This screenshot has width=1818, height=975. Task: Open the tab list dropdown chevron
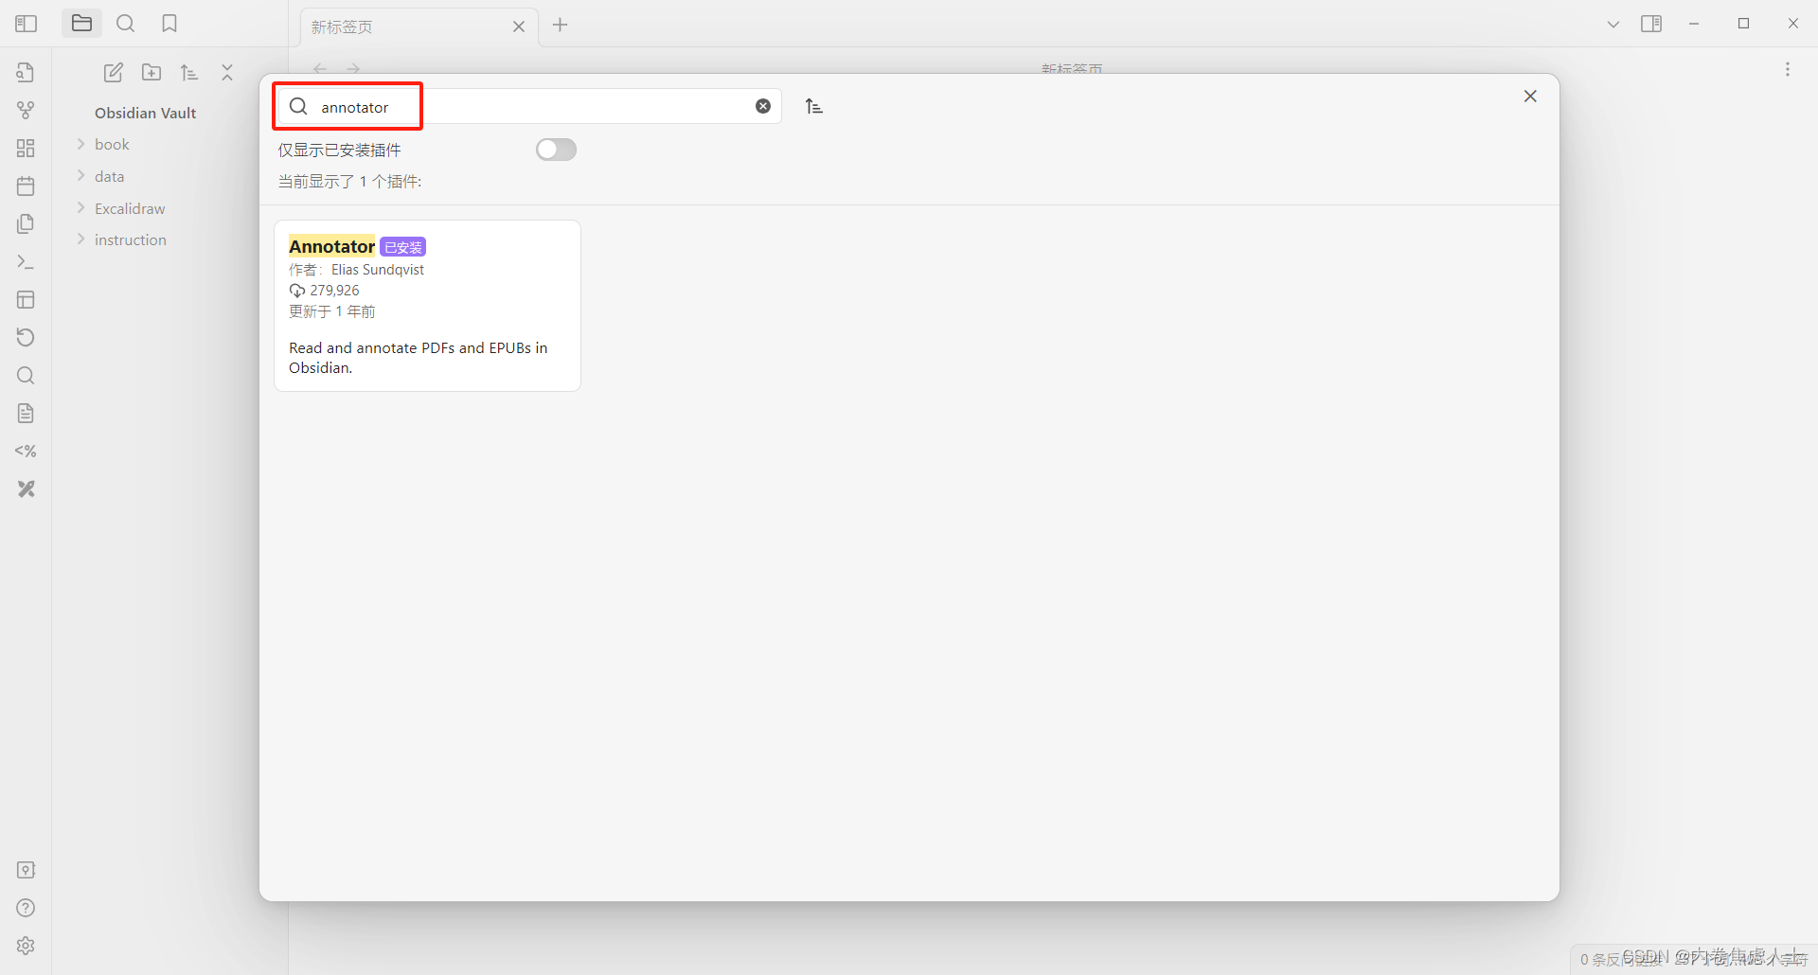[x=1613, y=23]
